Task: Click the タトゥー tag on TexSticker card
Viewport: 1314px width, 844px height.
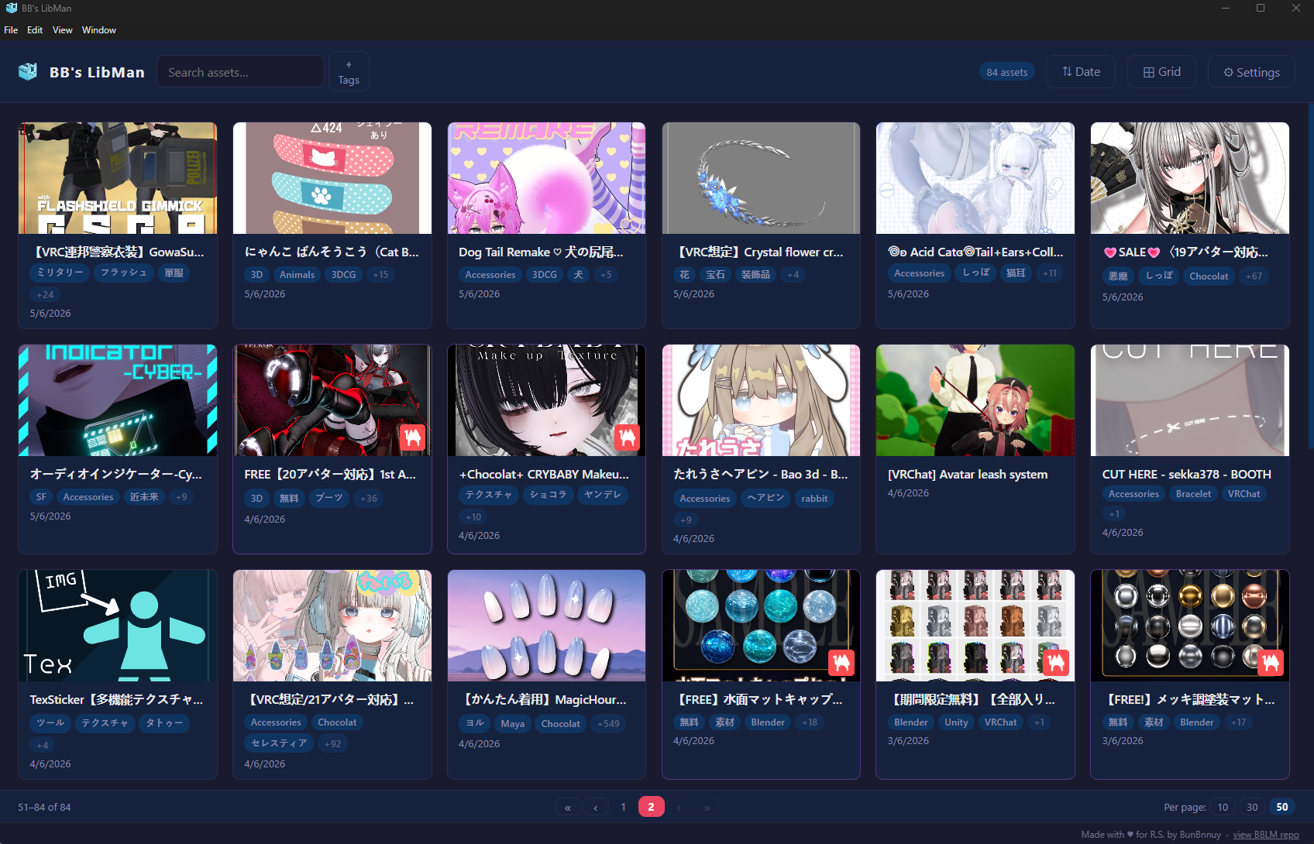Action: (x=165, y=723)
